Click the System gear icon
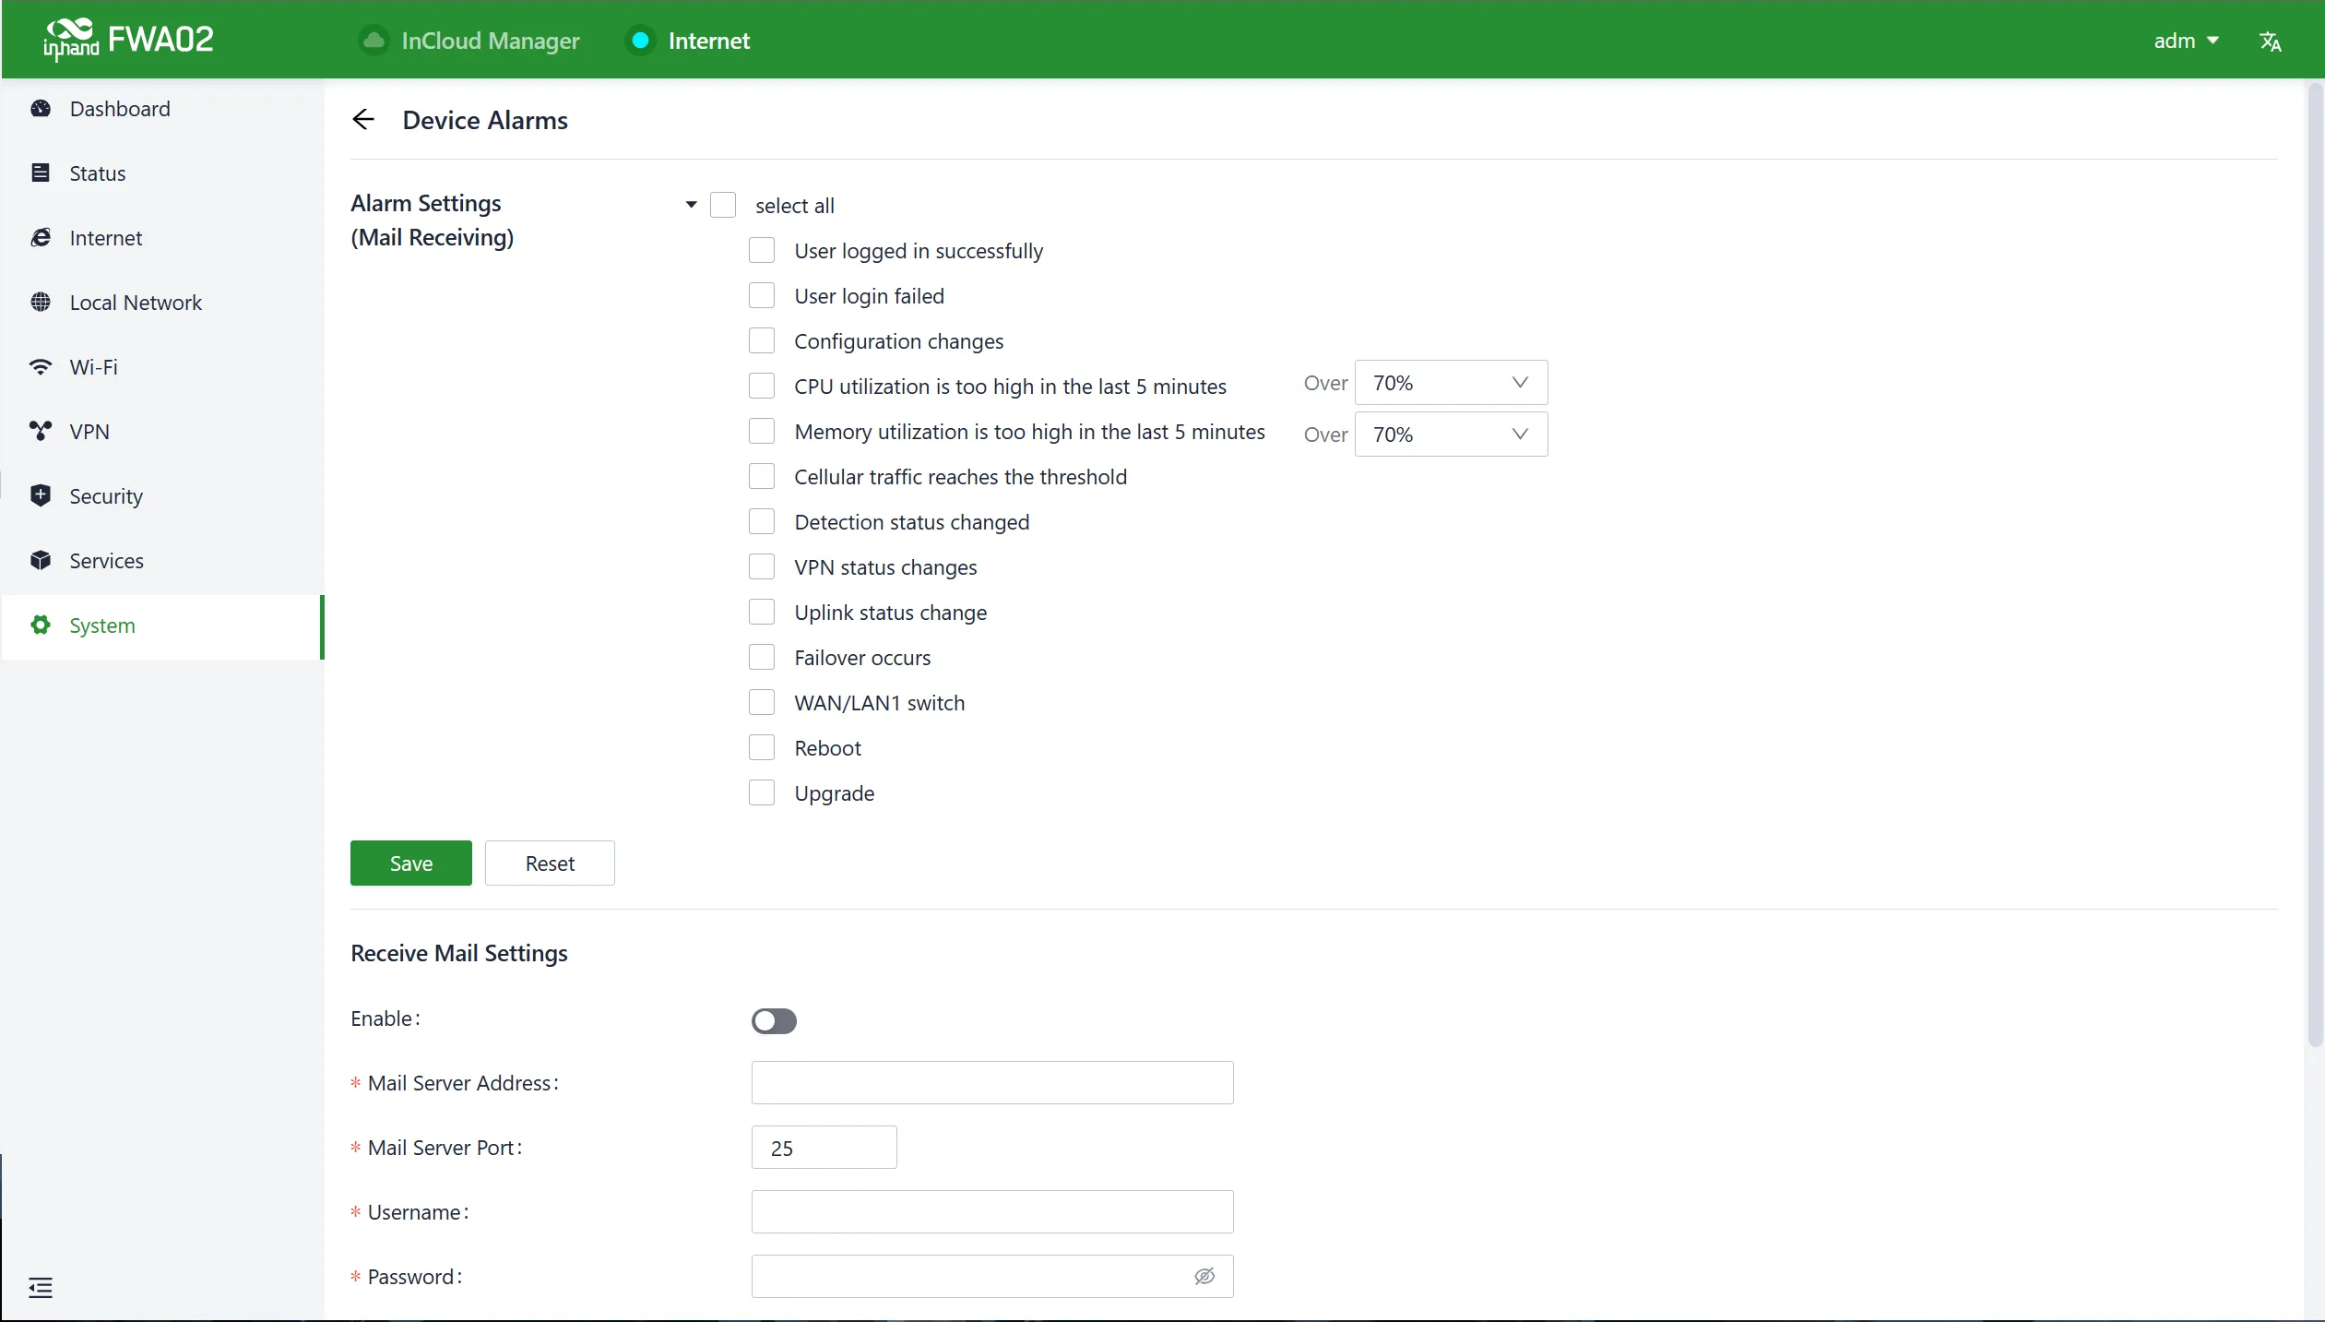This screenshot has width=2325, height=1322. click(41, 625)
